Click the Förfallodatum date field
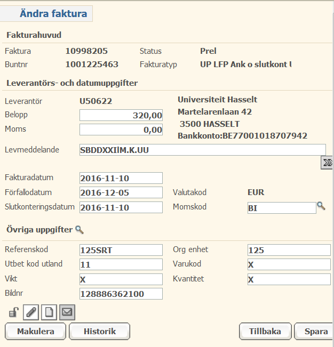This screenshot has width=334, height=347. (x=121, y=192)
